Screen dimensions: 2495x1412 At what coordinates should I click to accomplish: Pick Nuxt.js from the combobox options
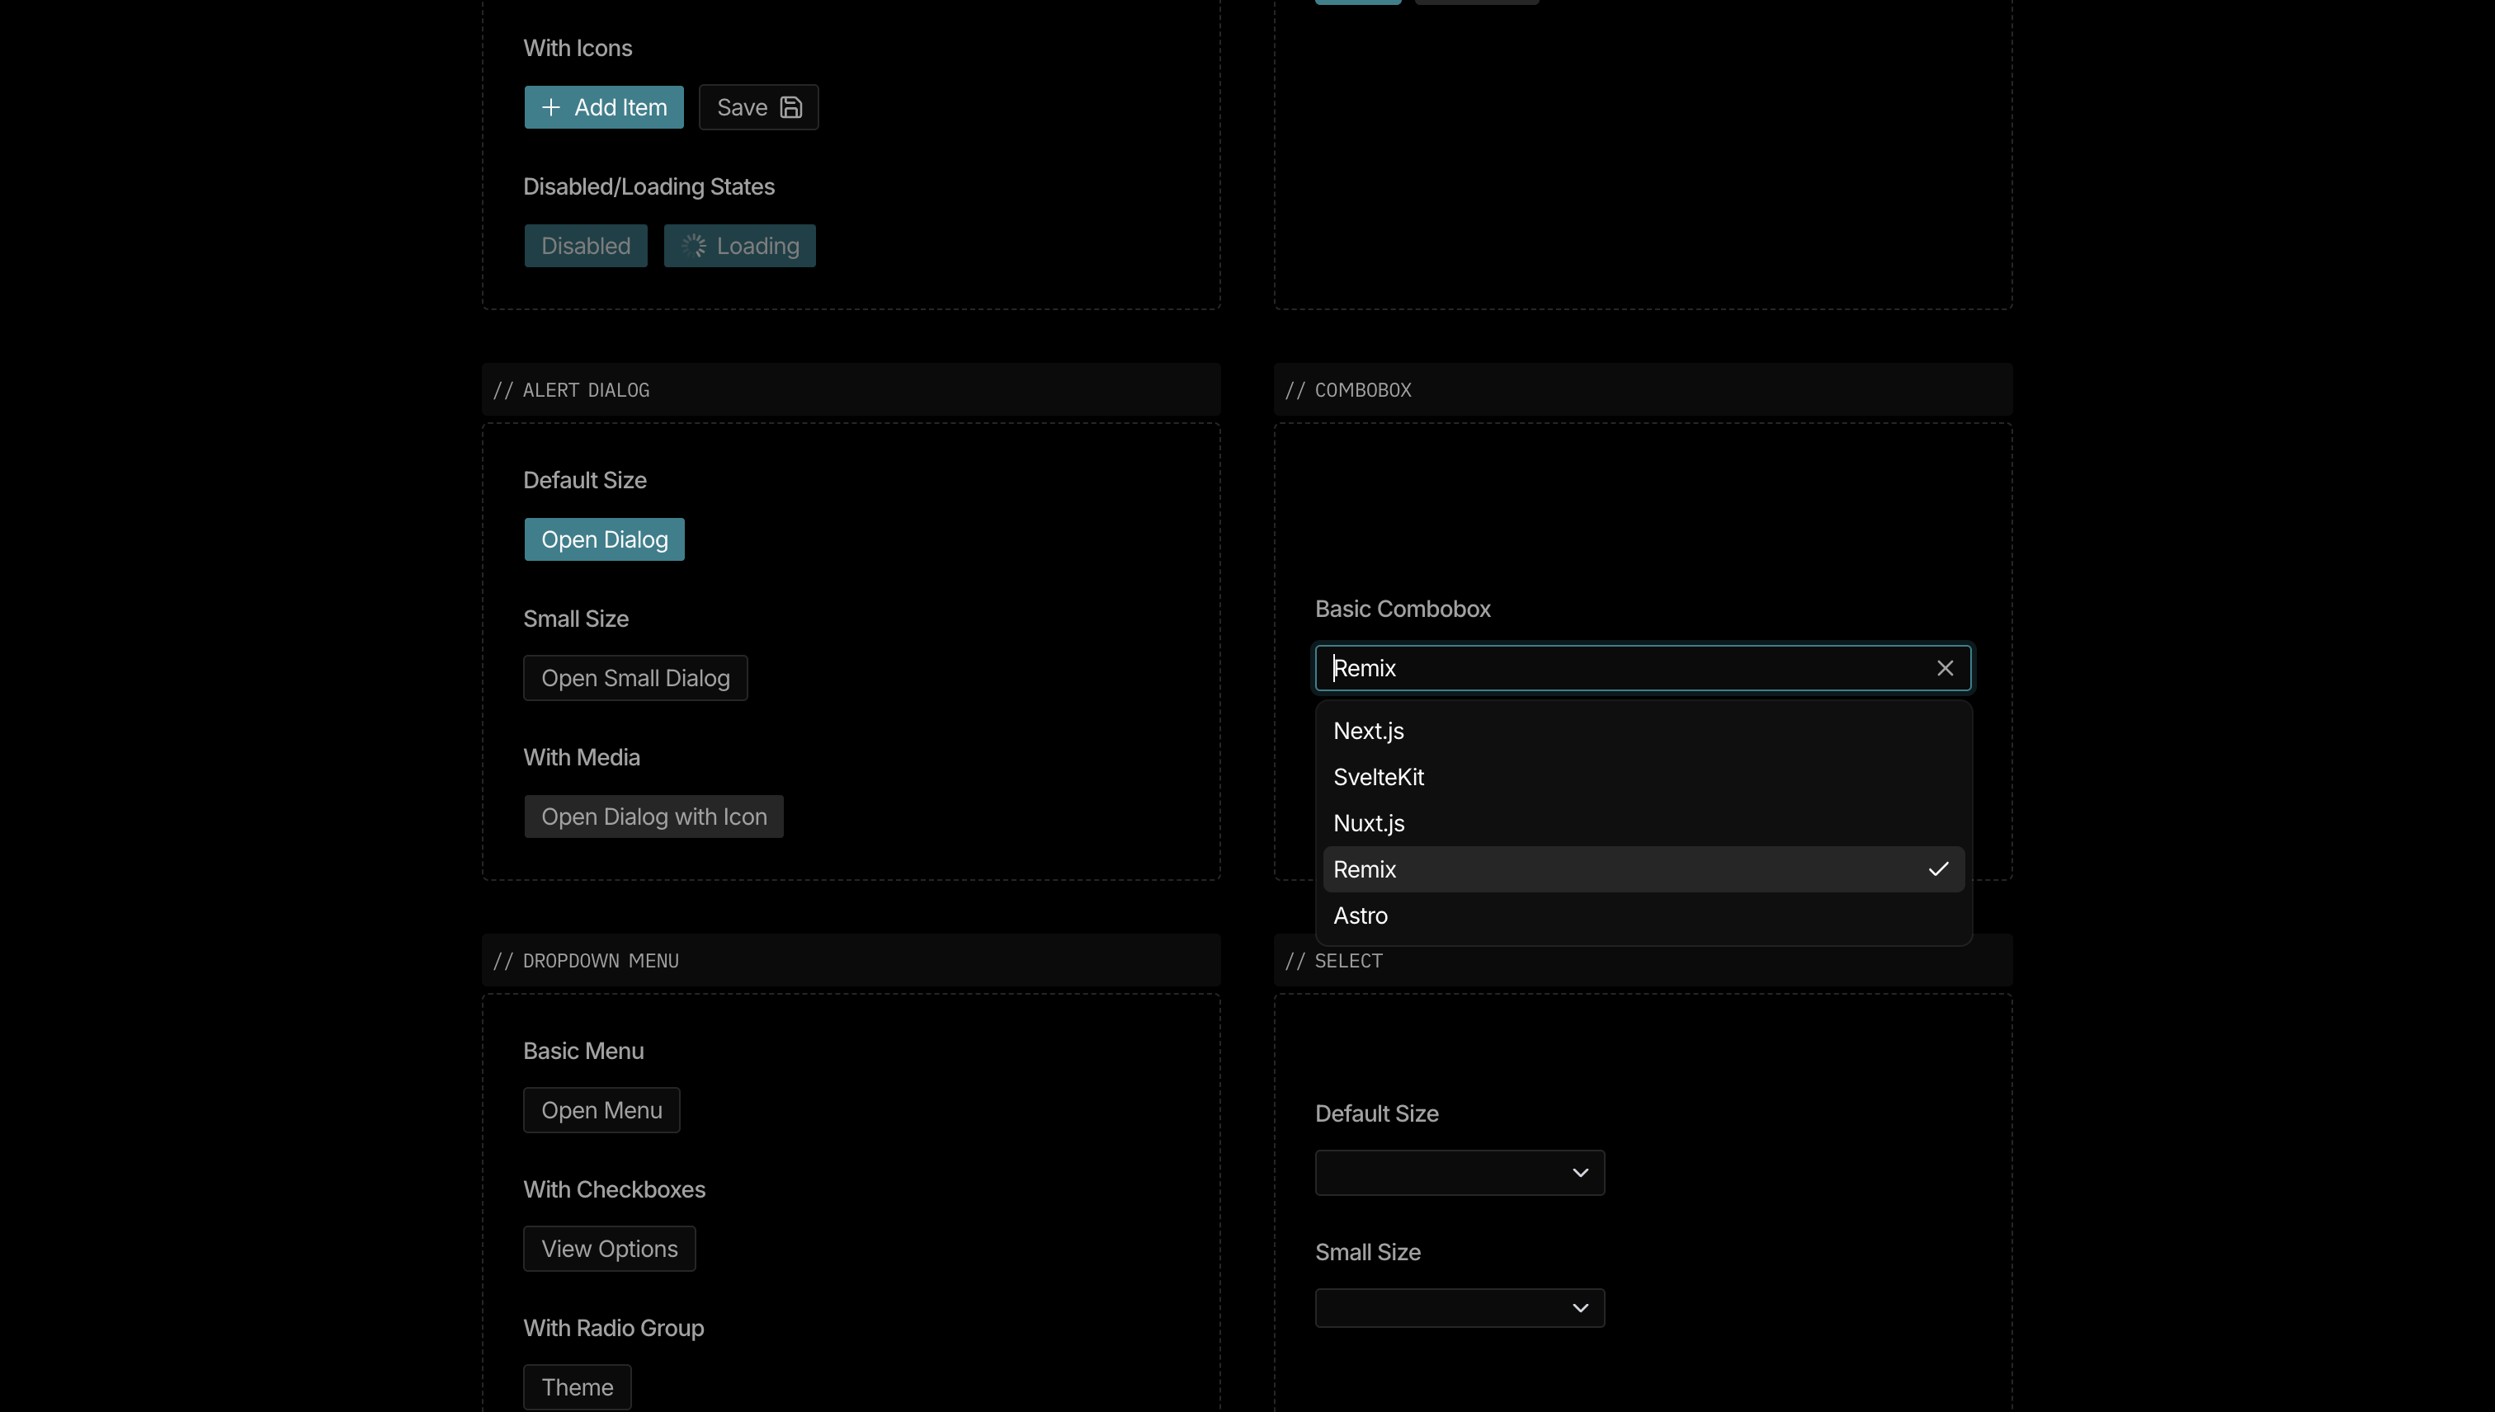pyautogui.click(x=1644, y=823)
